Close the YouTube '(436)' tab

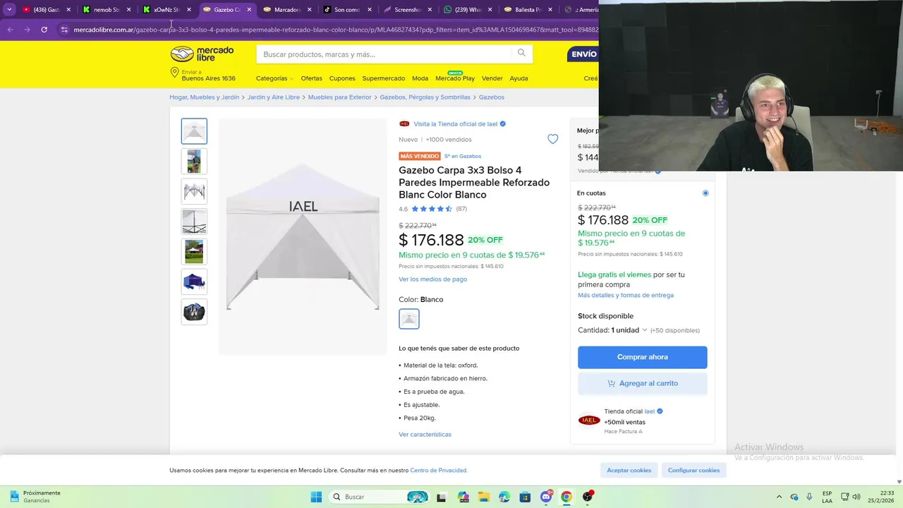(68, 10)
